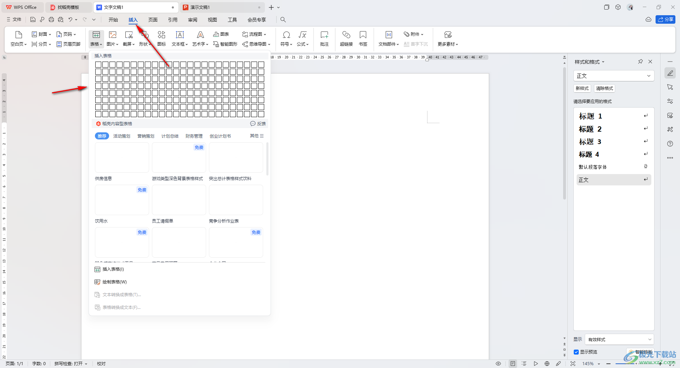Open the File (文件) menu
The image size is (680, 368).
tap(14, 19)
